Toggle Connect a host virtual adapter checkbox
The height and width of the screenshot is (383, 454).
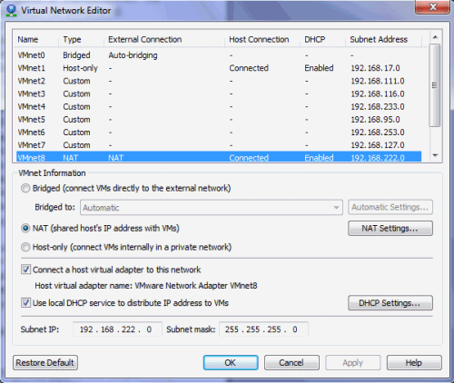pos(25,270)
